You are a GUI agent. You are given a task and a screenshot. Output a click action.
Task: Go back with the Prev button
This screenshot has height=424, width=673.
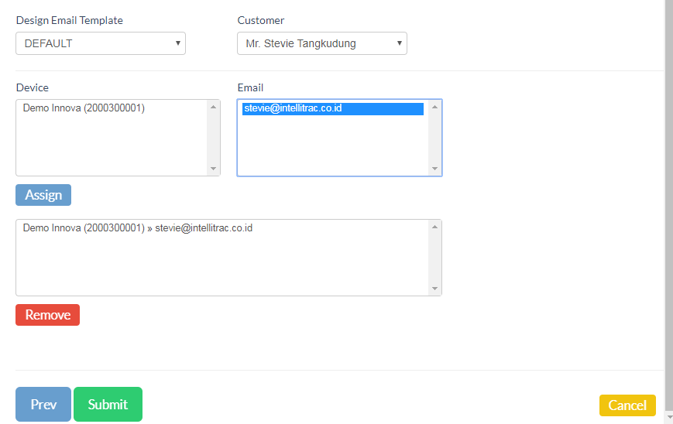coord(43,404)
